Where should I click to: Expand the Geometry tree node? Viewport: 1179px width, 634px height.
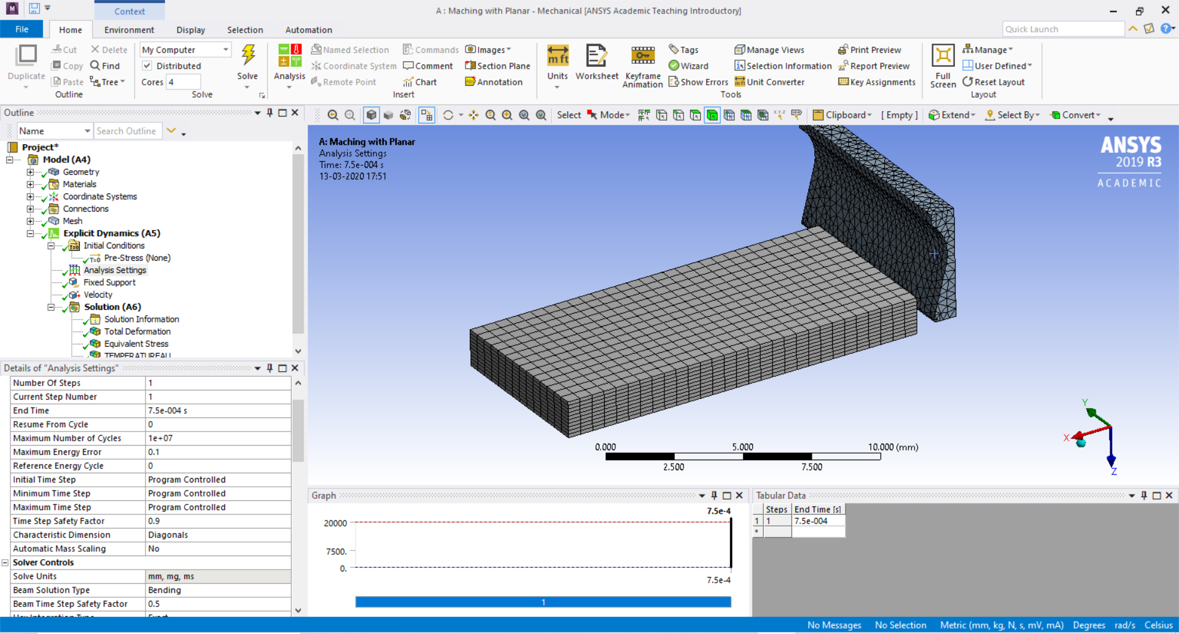click(29, 172)
